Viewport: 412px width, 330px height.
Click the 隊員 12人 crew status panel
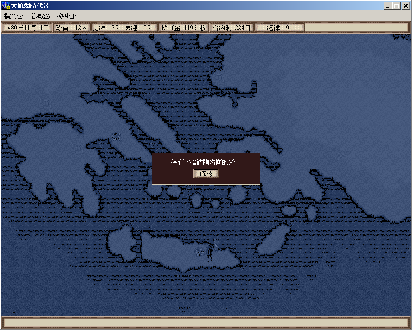tap(72, 28)
